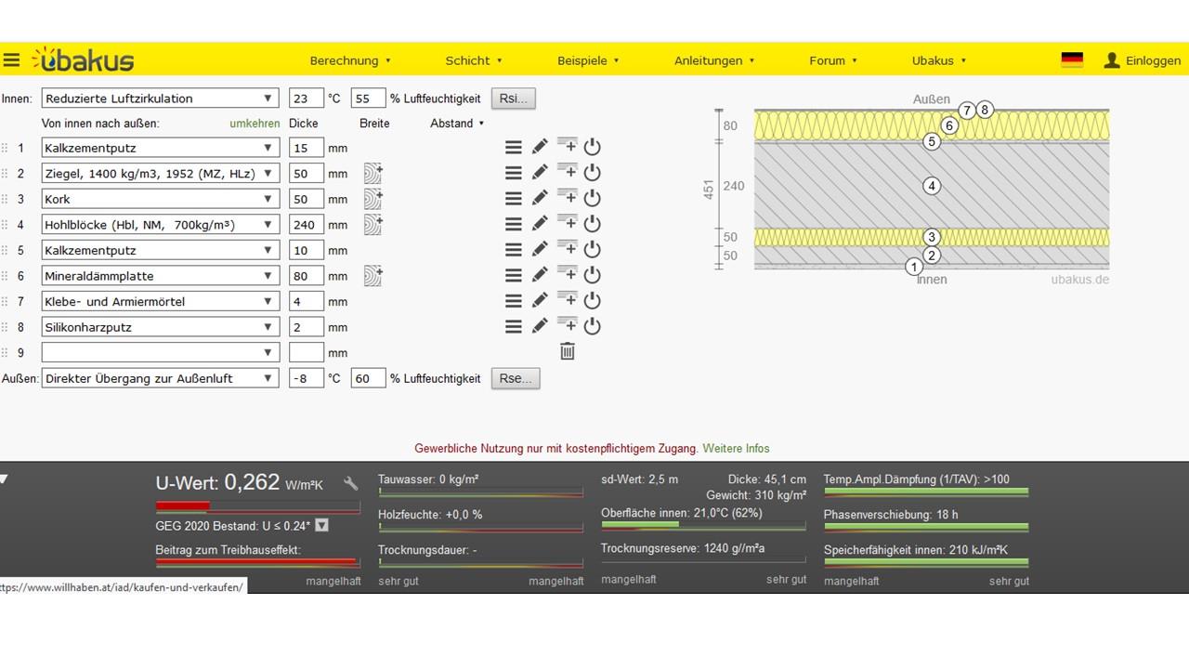
Task: Click the Ubakus logo
Action: click(84, 60)
